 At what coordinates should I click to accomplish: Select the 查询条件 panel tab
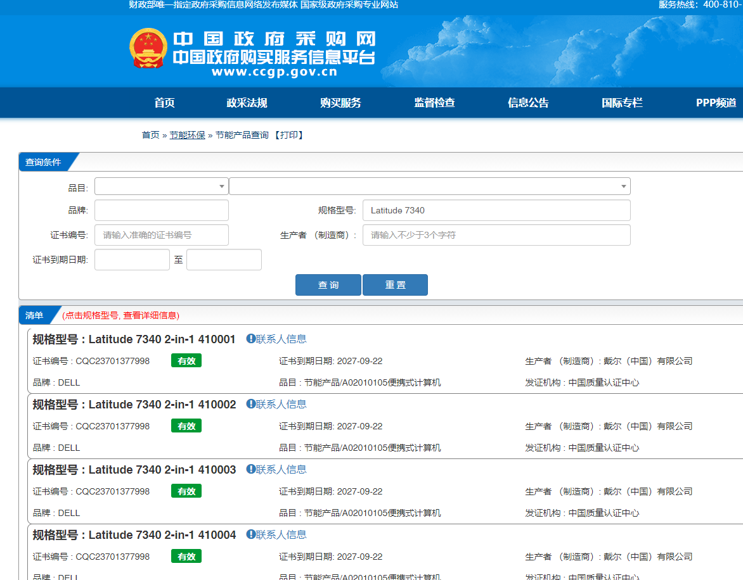(x=44, y=162)
